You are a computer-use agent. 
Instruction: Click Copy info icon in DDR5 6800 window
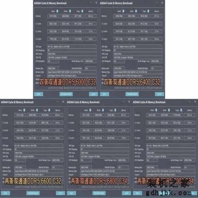click(115, 110)
